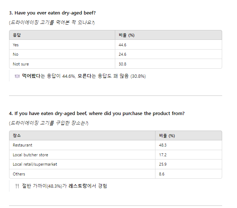Screen dimensions: 237x208
Task: Click the No row cell
Action: click(x=15, y=54)
